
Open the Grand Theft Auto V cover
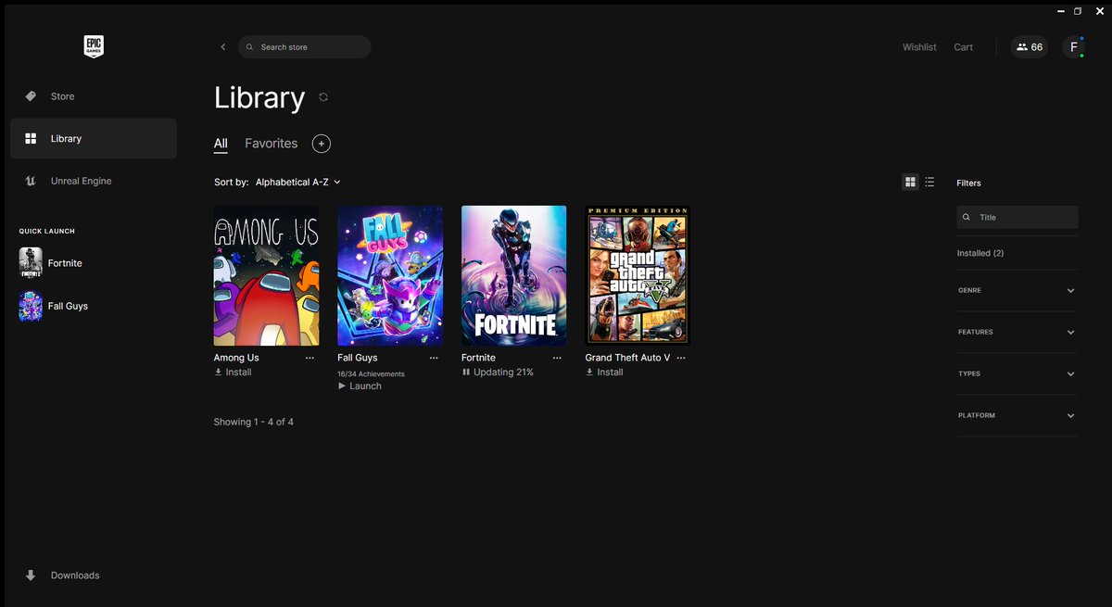[638, 275]
